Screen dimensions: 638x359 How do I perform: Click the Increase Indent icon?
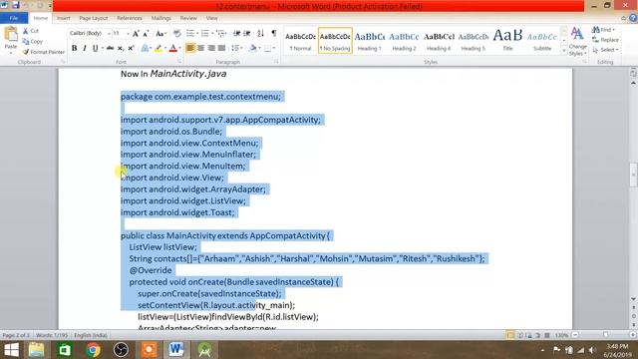coord(246,33)
